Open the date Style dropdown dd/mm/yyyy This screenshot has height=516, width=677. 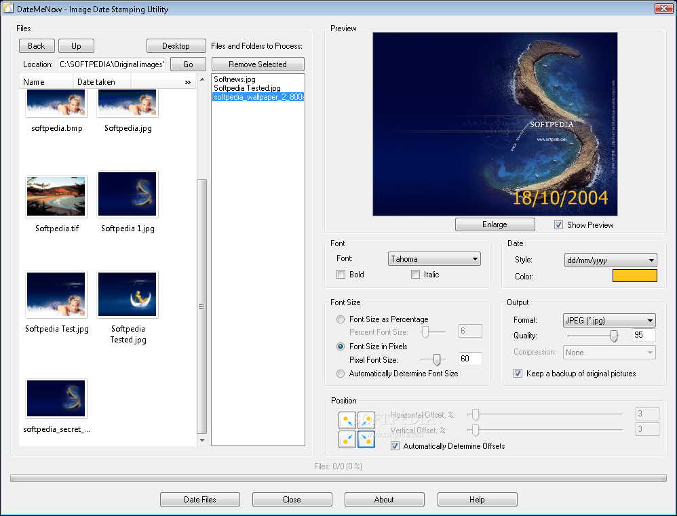tap(611, 260)
